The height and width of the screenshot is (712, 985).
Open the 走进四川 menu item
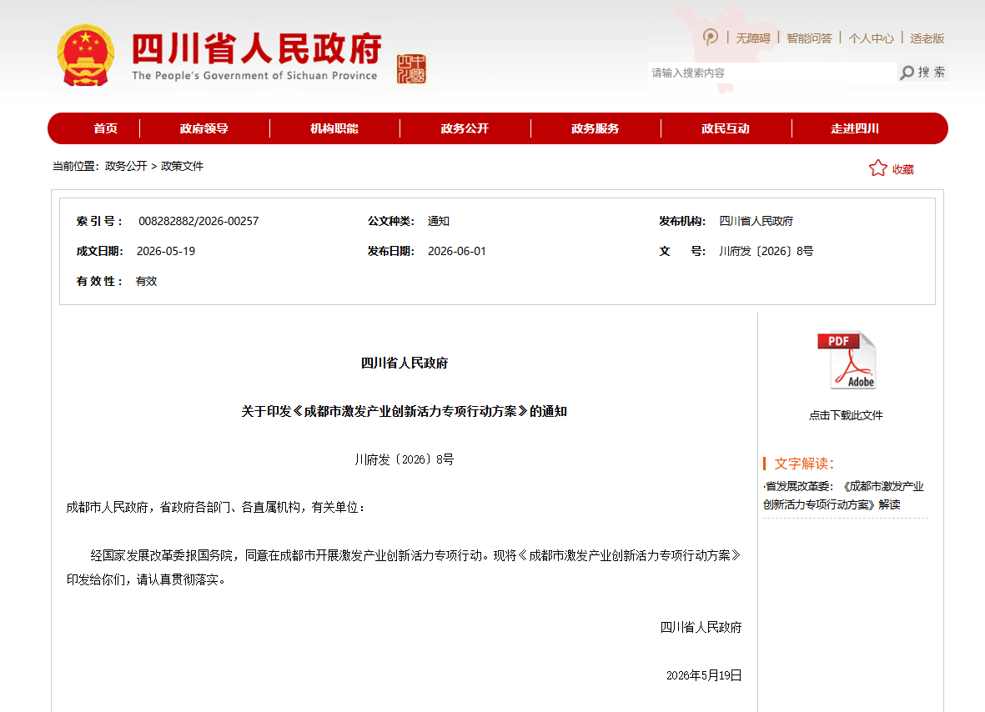tap(855, 128)
